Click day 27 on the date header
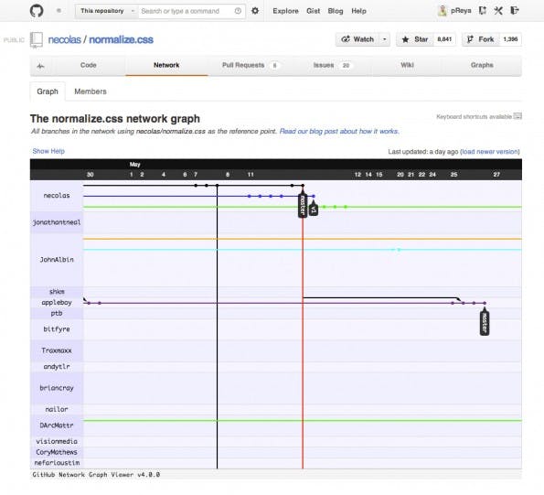The image size is (544, 495). (x=496, y=175)
